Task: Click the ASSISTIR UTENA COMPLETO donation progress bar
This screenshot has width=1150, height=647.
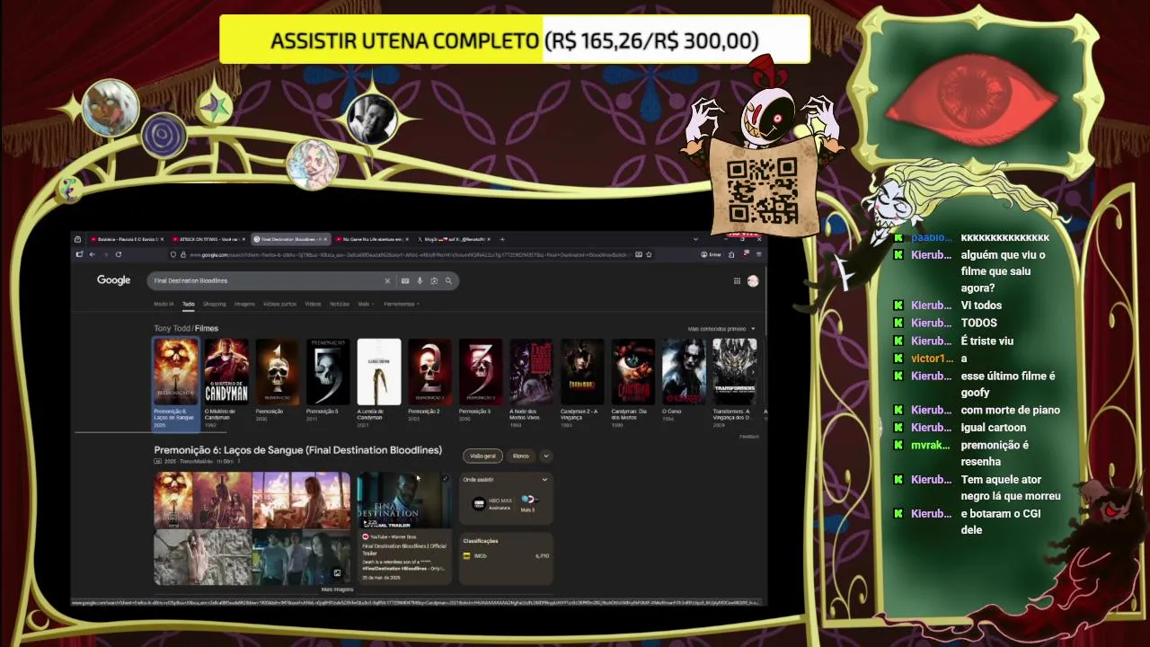Action: click(x=515, y=40)
